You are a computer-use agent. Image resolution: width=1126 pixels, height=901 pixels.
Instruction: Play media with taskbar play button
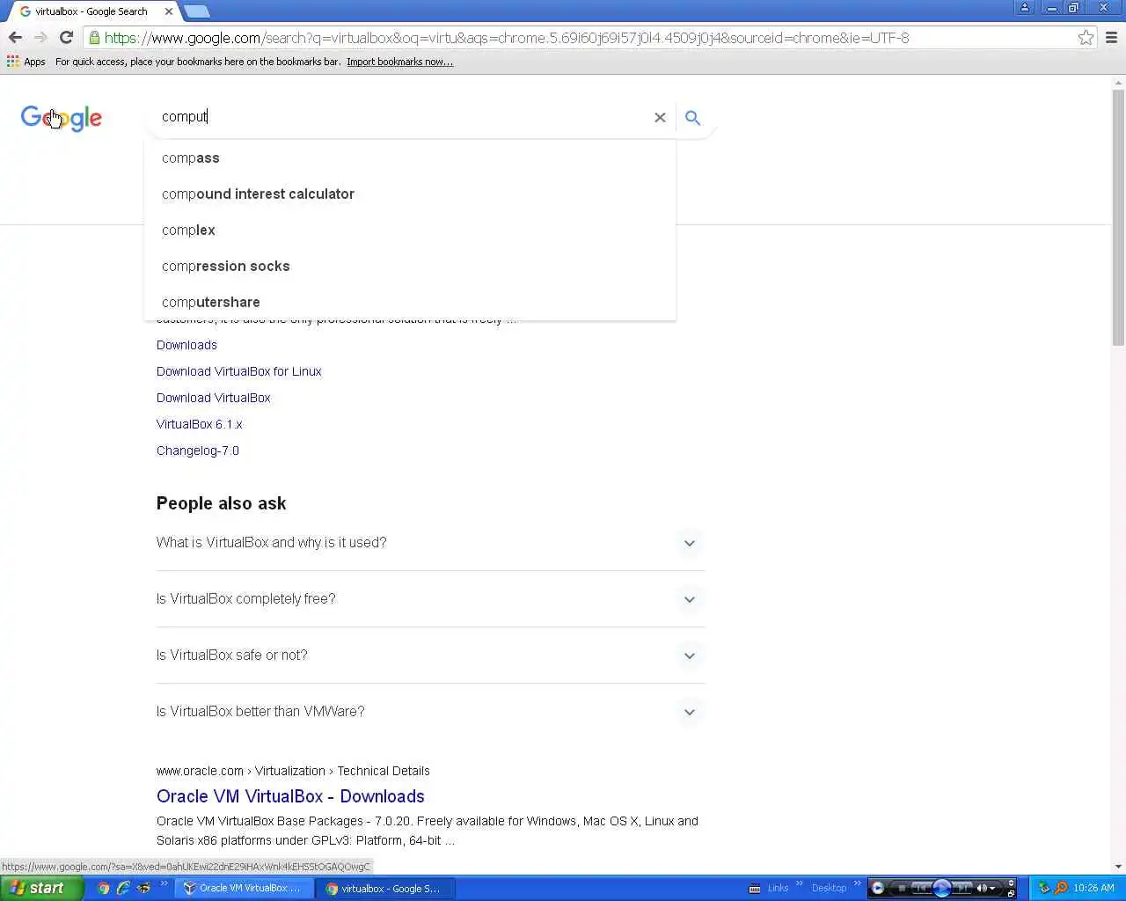point(941,888)
